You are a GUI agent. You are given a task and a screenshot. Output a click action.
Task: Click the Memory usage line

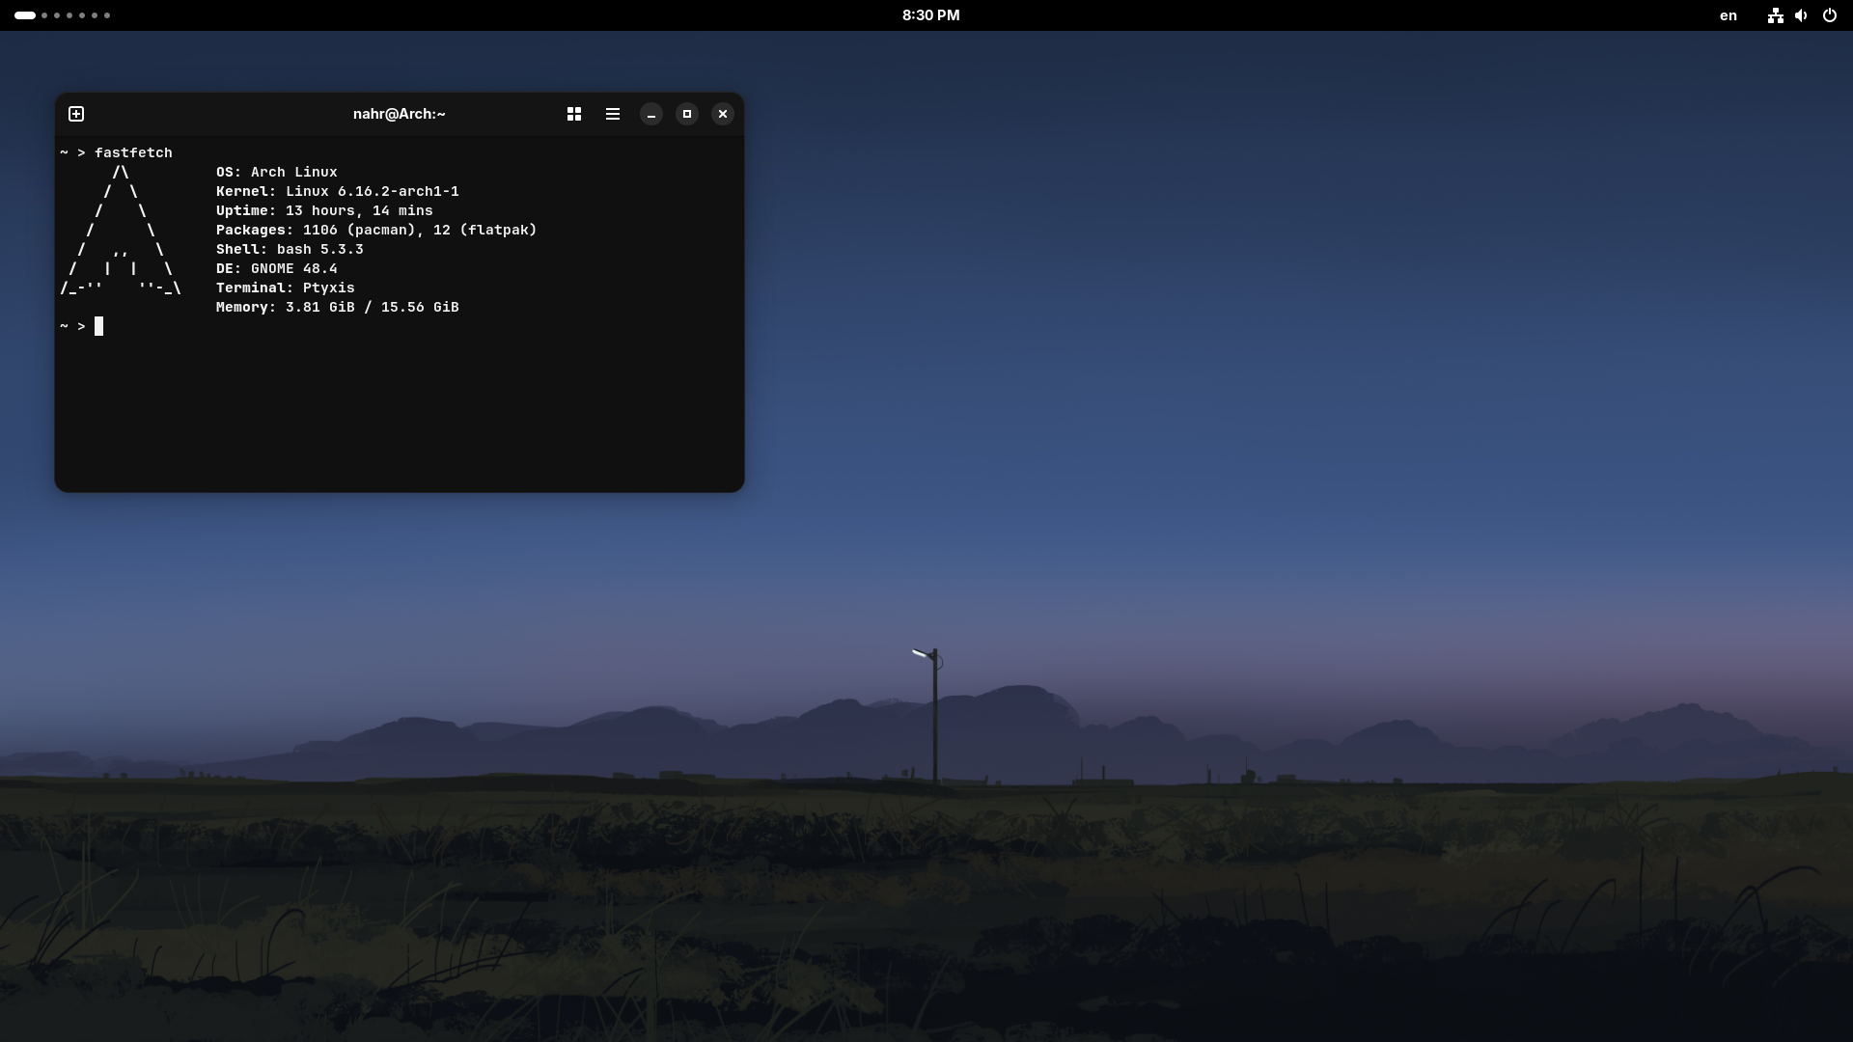pos(337,307)
